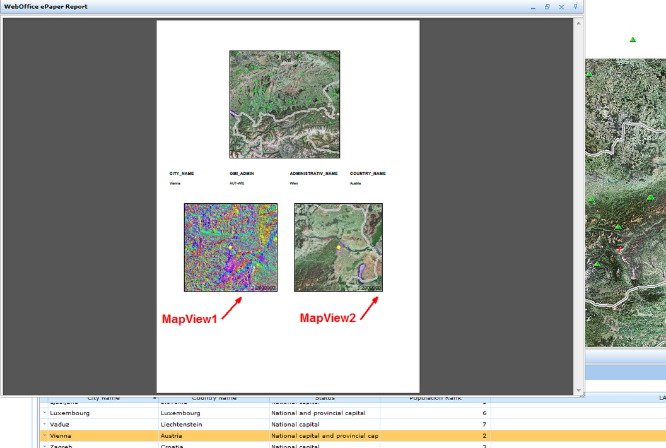The image size is (666, 448).
Task: Sort by the Population Rank column header
Action: click(x=435, y=398)
